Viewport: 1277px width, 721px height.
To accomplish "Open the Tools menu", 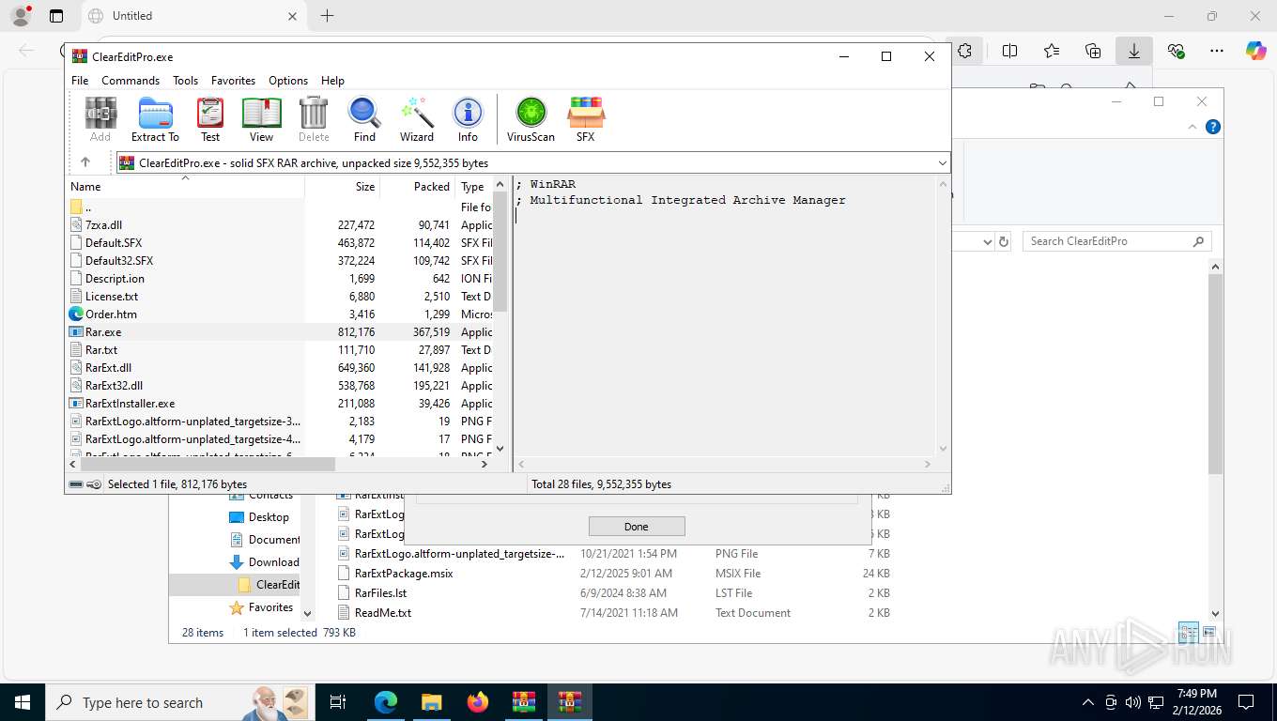I will pos(185,81).
